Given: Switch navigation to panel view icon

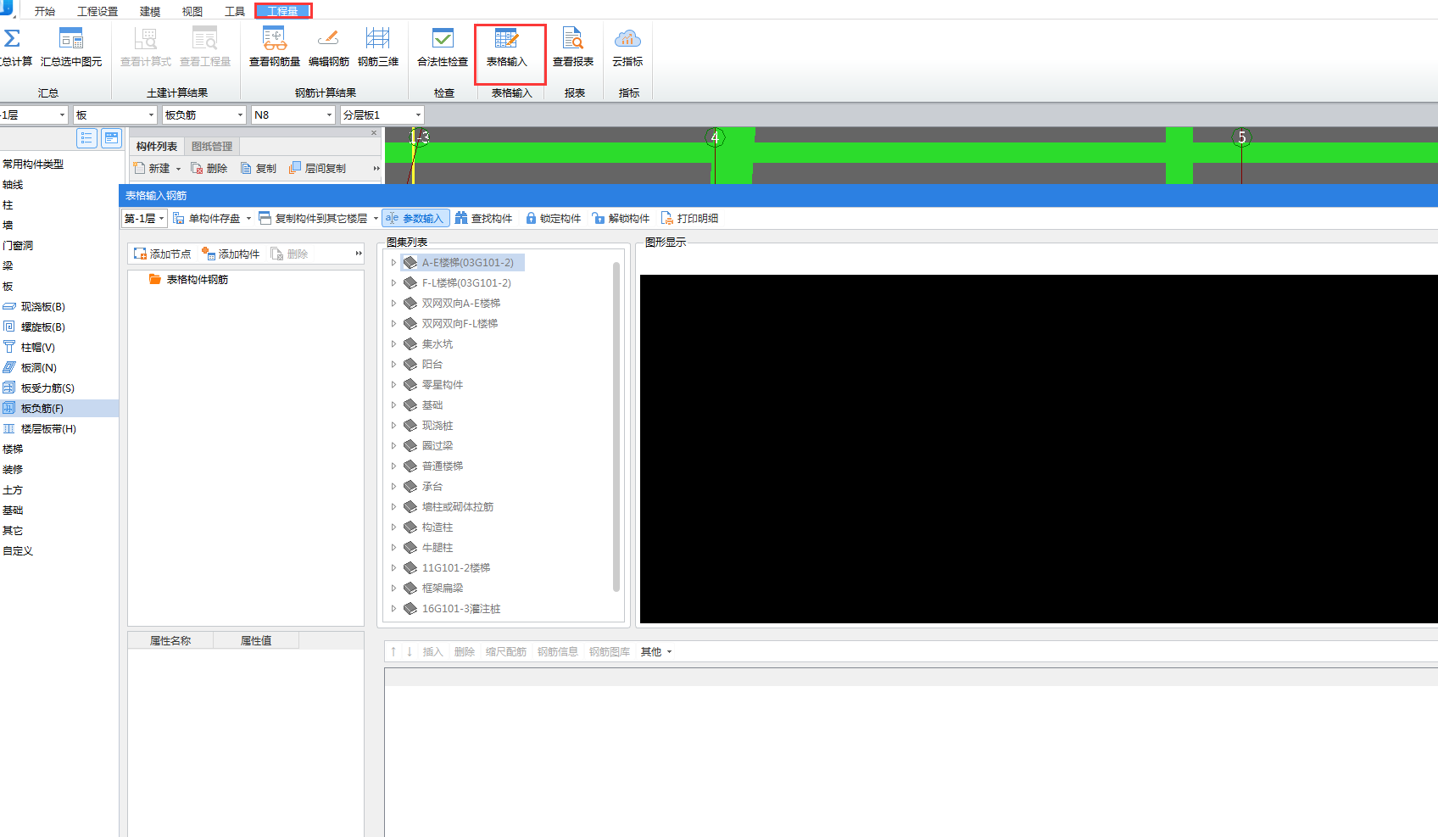Looking at the screenshot, I should pos(111,138).
